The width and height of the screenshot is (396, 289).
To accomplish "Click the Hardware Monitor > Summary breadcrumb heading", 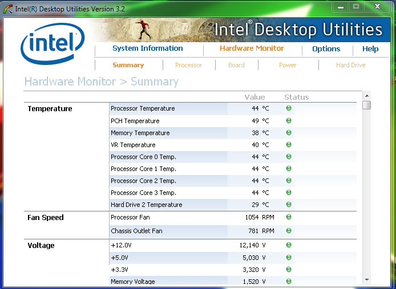I will click(x=101, y=82).
